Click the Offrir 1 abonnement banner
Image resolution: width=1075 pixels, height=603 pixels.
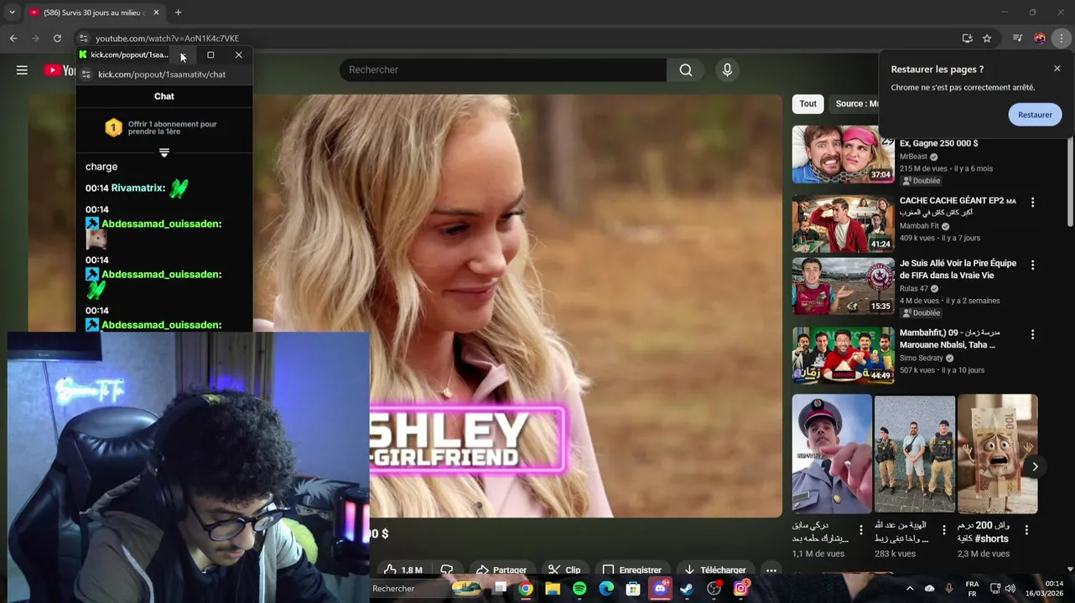click(164, 127)
